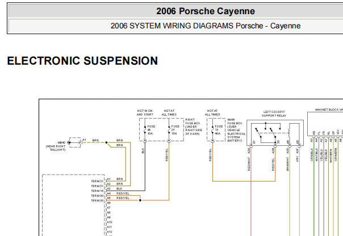Click the 'A10' pin label
This screenshot has width=343, height=236.
[x=110, y=222]
